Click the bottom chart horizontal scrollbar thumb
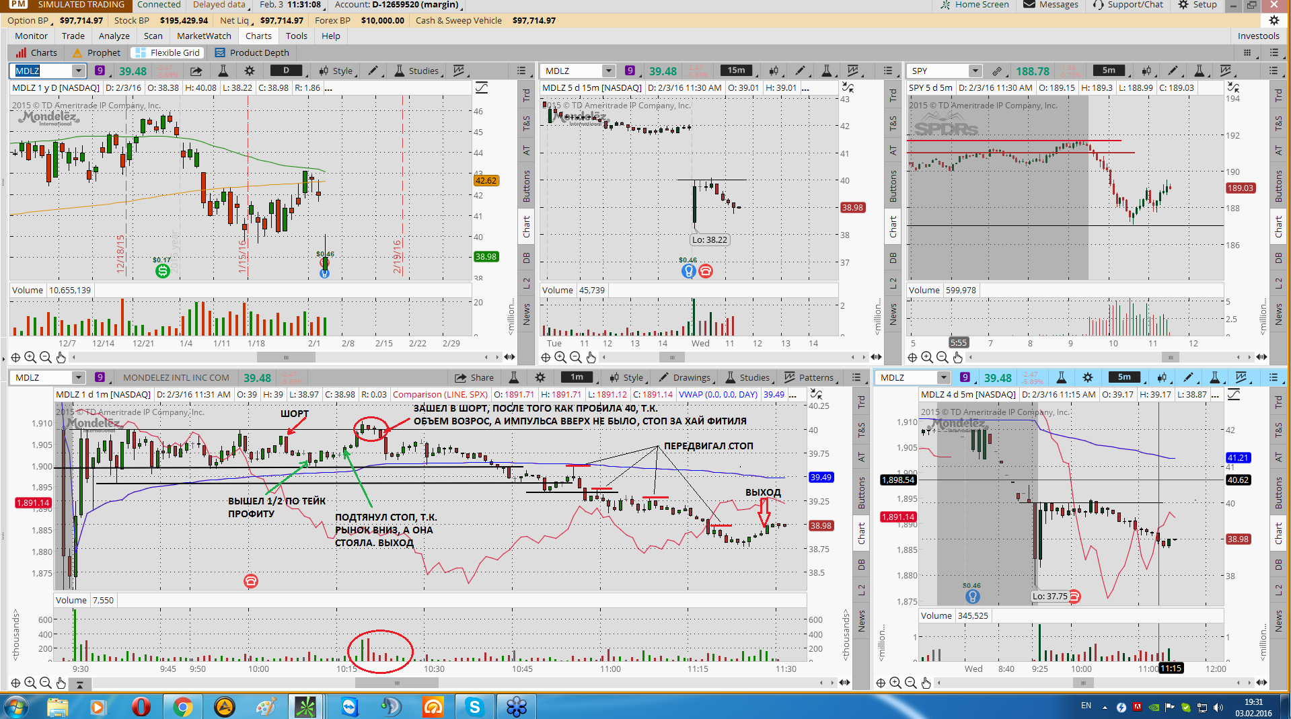 (x=397, y=683)
